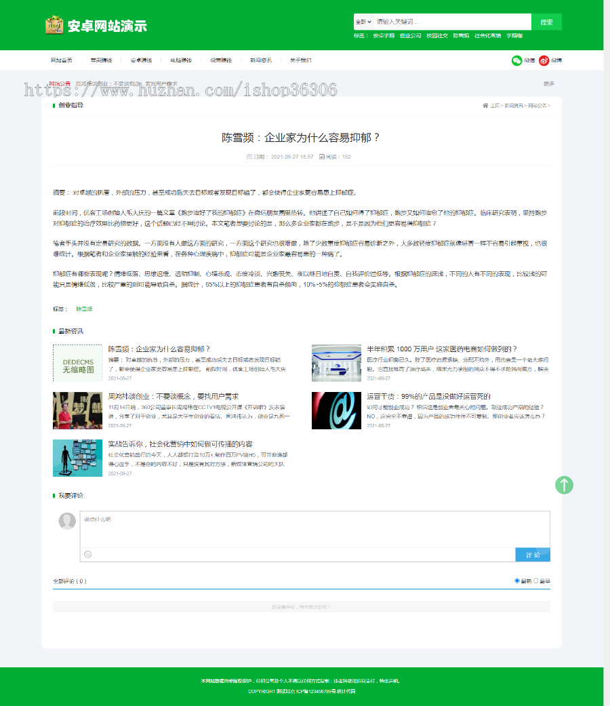Open the 网站首页 nav menu item
The image size is (610, 706).
(62, 60)
